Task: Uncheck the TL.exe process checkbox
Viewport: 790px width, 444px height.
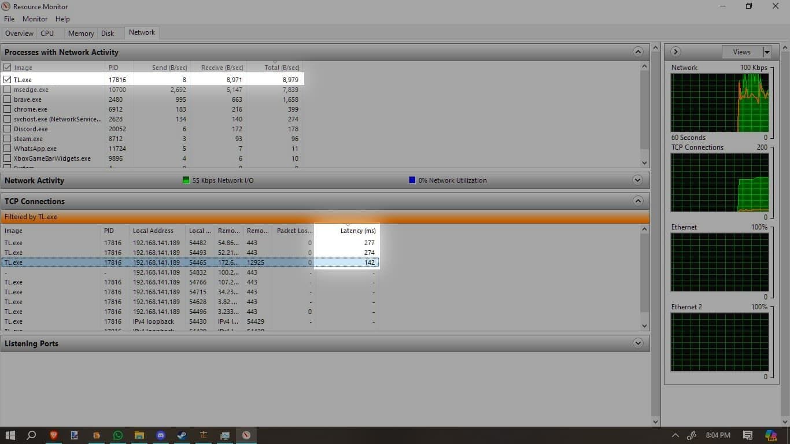Action: pyautogui.click(x=8, y=80)
